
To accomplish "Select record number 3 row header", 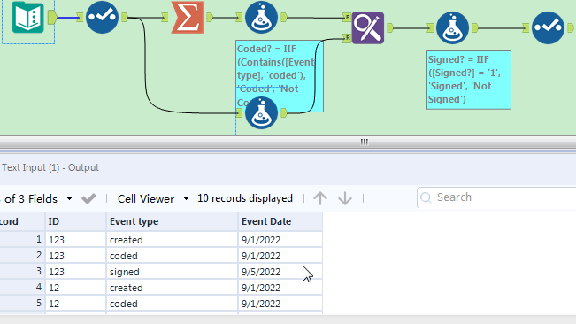I will tap(22, 272).
